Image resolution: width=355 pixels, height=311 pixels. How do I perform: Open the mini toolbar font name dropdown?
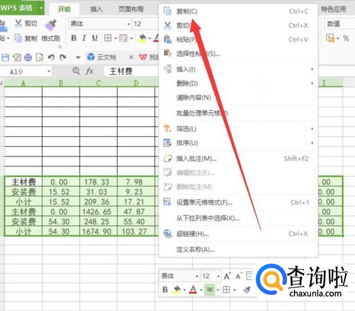(x=197, y=276)
